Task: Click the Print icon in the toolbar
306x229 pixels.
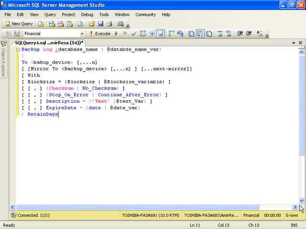Action: 109,24
